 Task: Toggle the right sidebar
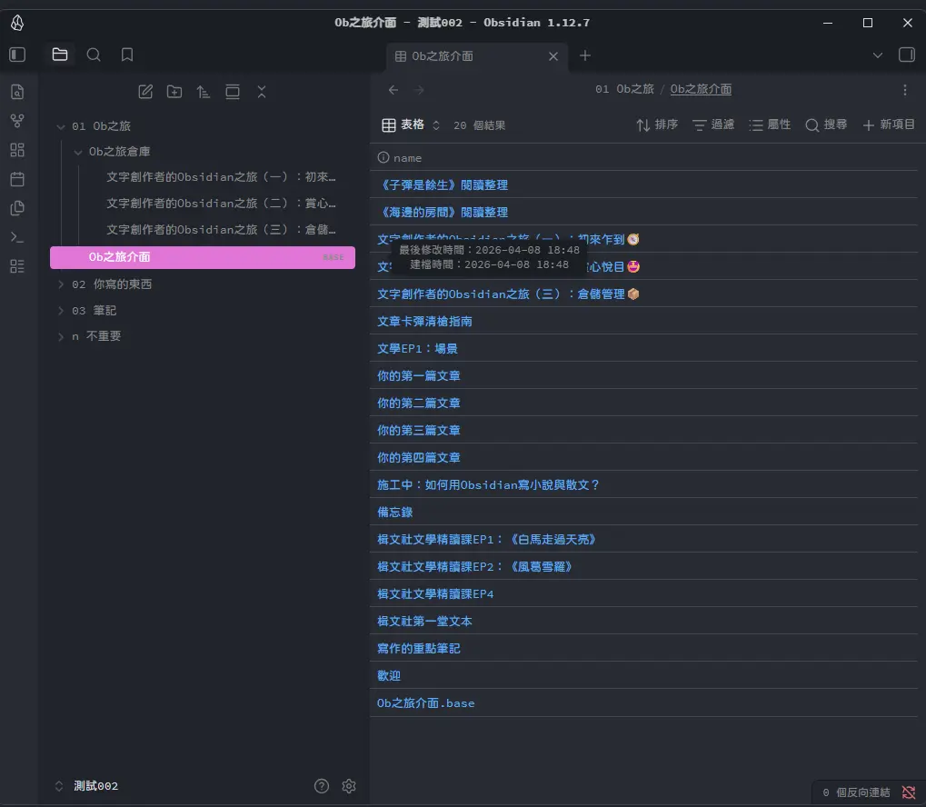coord(906,55)
